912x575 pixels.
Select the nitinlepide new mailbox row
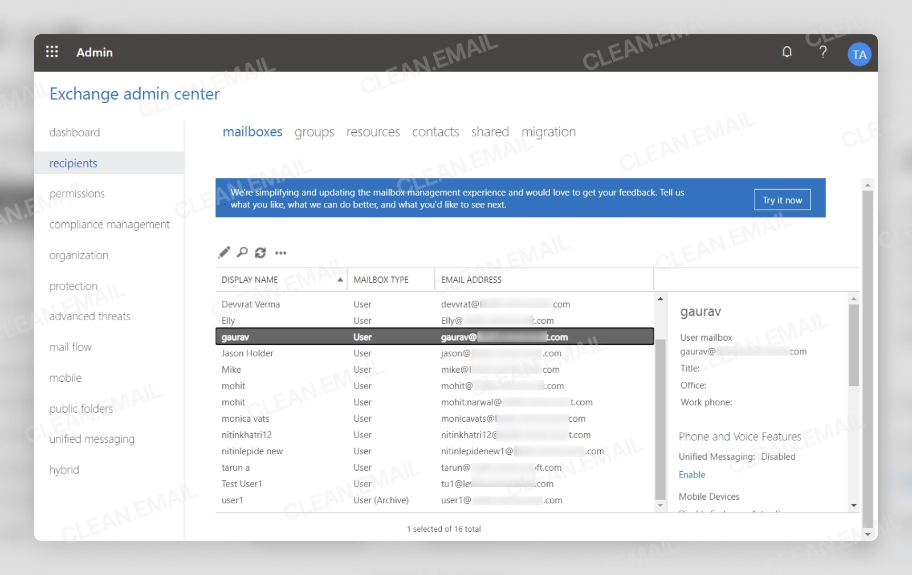[434, 451]
